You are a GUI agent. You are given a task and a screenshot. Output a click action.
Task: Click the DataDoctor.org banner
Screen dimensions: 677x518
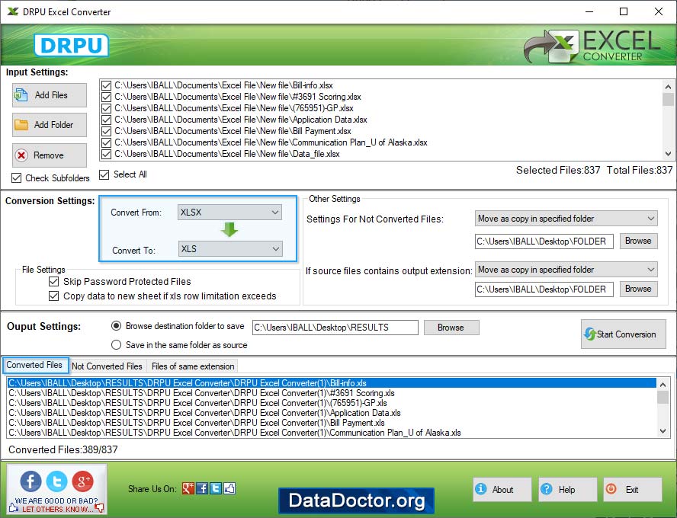click(356, 500)
